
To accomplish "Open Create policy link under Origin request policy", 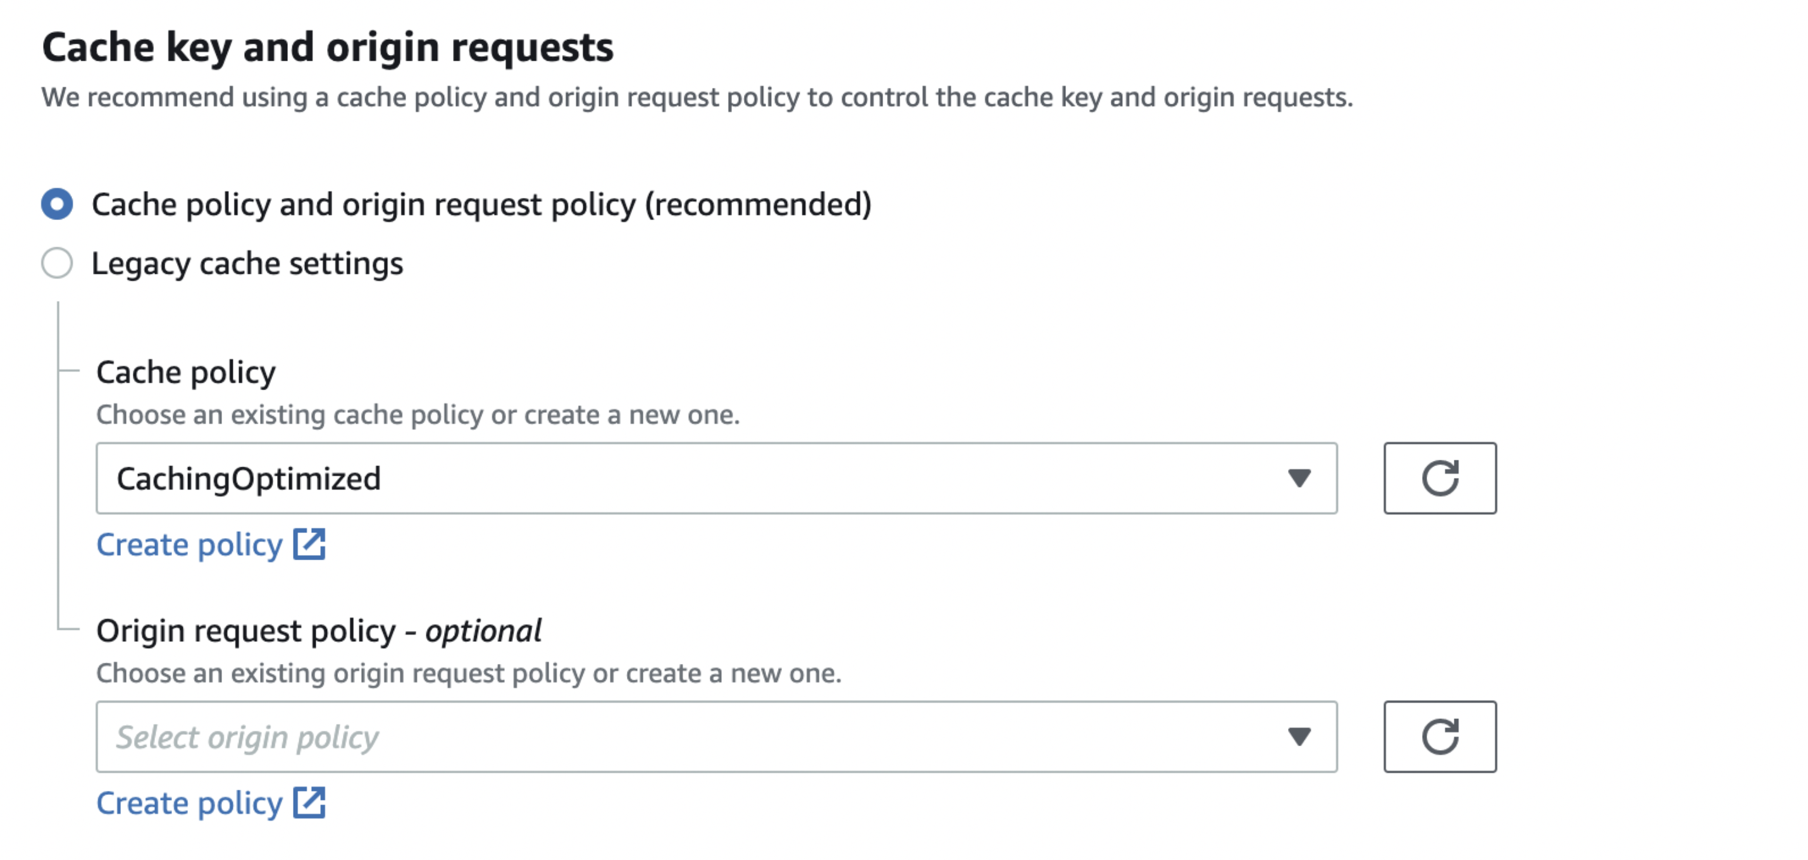I will (x=190, y=803).
